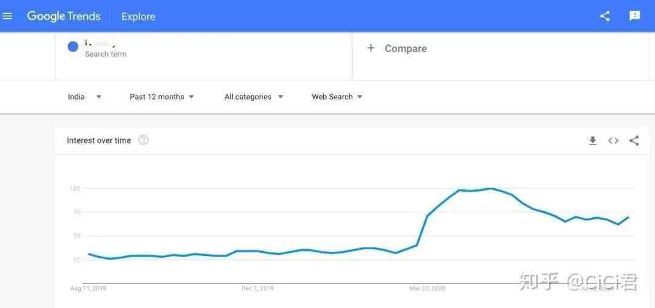655x308 pixels.
Task: Share this page via header share icon
Action: [x=605, y=16]
